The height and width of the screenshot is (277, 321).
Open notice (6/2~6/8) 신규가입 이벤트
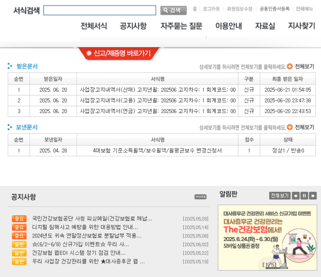point(80,244)
